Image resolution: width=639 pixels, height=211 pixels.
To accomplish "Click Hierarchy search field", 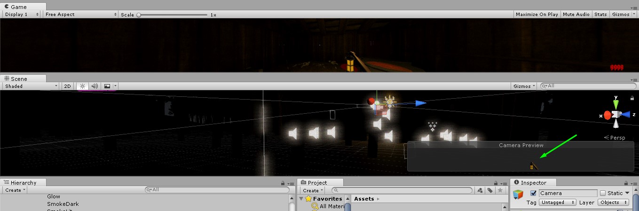I will pos(217,190).
